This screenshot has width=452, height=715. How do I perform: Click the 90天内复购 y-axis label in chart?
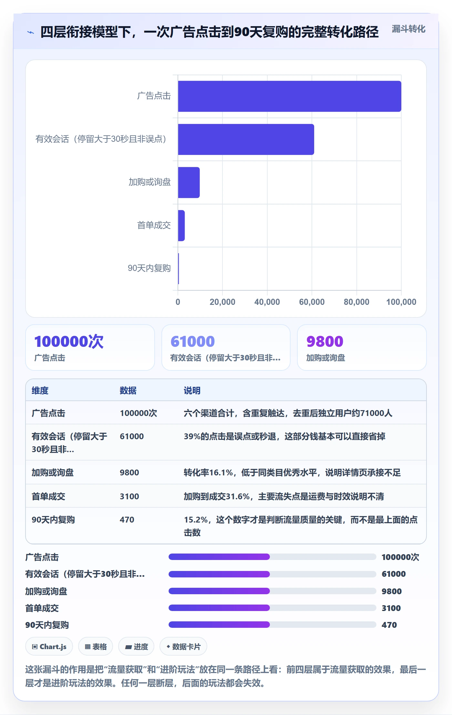[149, 268]
